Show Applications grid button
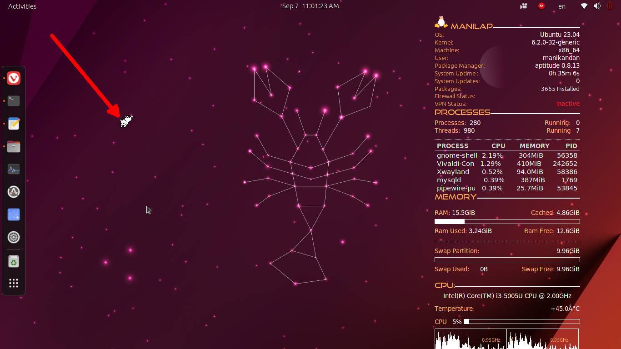621x349 pixels. point(14,284)
